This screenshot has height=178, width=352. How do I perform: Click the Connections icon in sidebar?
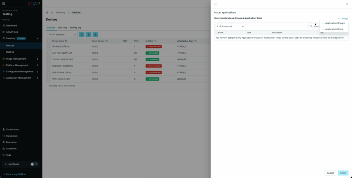point(3,129)
